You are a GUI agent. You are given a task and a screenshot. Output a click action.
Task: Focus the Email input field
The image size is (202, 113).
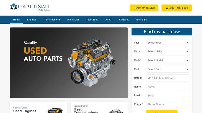[x=168, y=96]
